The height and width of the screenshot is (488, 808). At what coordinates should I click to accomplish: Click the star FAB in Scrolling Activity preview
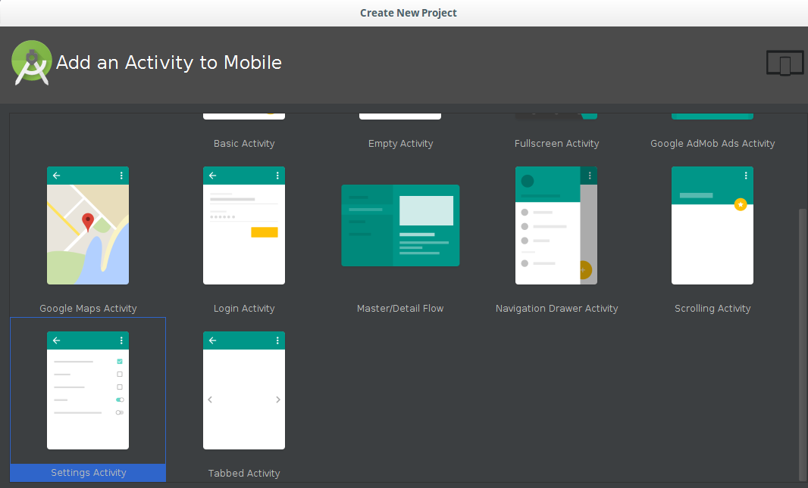pos(741,204)
